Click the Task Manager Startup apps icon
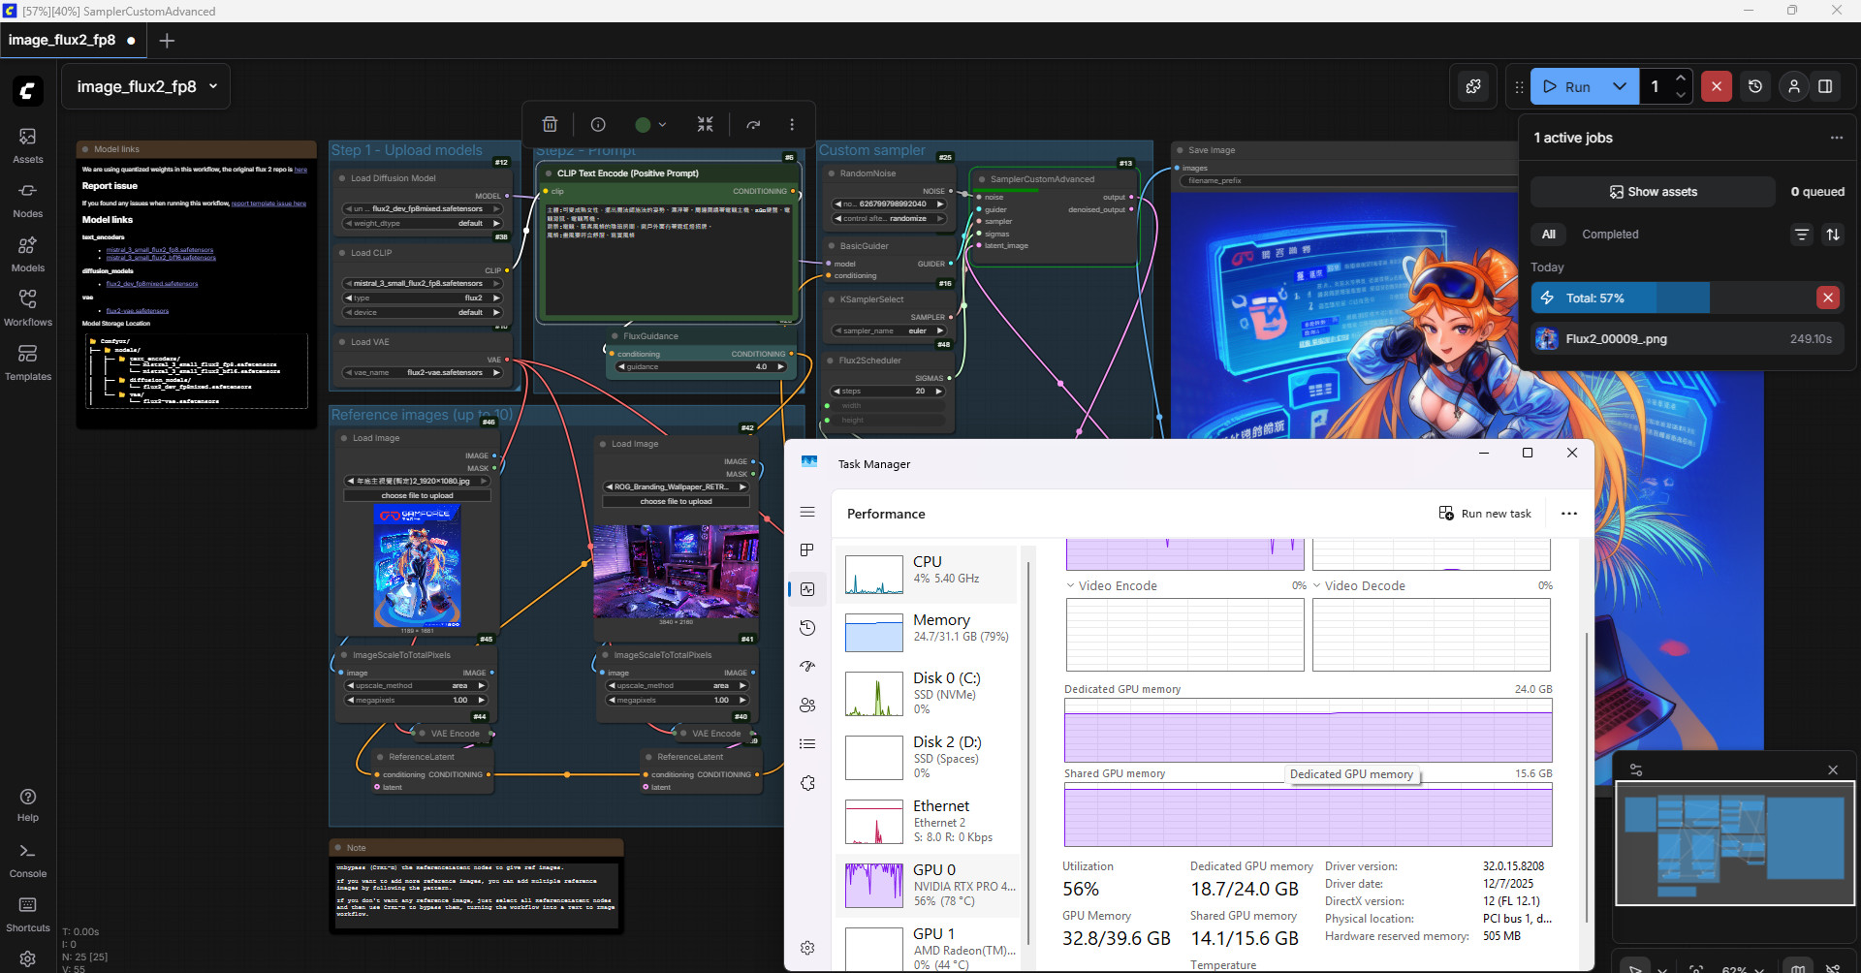 (x=807, y=667)
